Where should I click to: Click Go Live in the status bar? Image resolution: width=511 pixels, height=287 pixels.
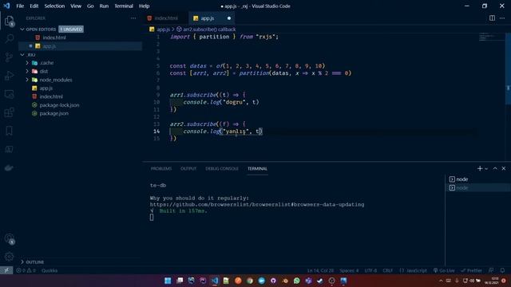coord(444,271)
